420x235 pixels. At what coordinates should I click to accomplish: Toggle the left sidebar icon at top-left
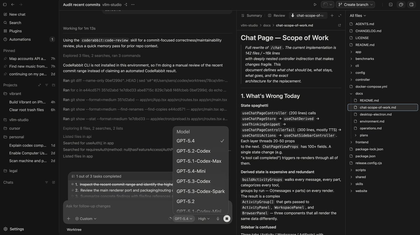5,5
